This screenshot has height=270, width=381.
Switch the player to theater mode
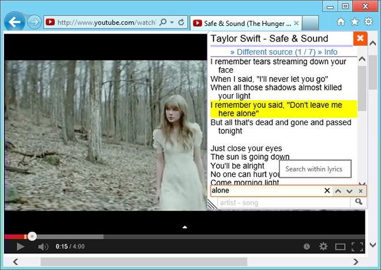pos(341,247)
